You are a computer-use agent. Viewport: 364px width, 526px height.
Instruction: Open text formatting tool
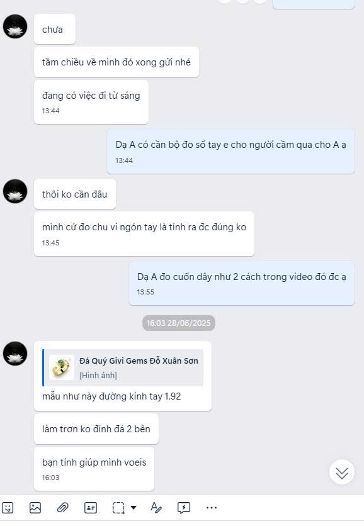[156, 507]
